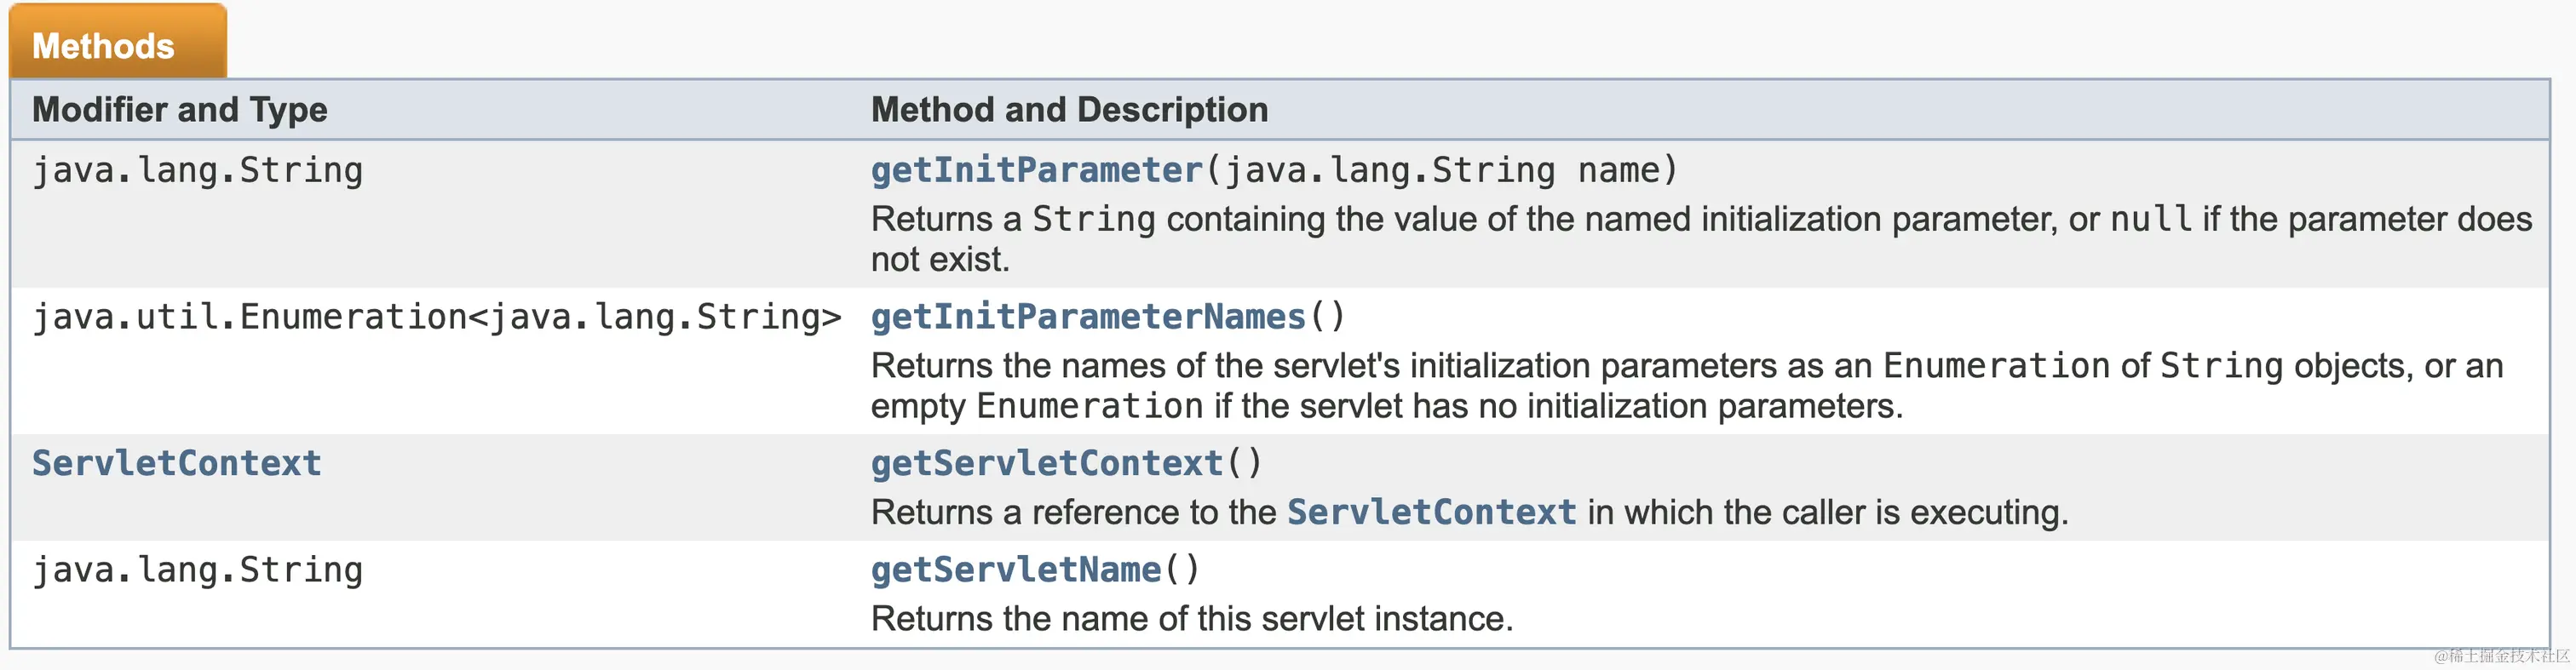Open the getServletName method link
This screenshot has width=2576, height=670.
pyautogui.click(x=1016, y=570)
